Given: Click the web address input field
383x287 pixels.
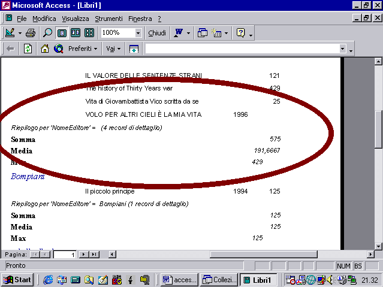Looking at the screenshot, I should coord(242,49).
